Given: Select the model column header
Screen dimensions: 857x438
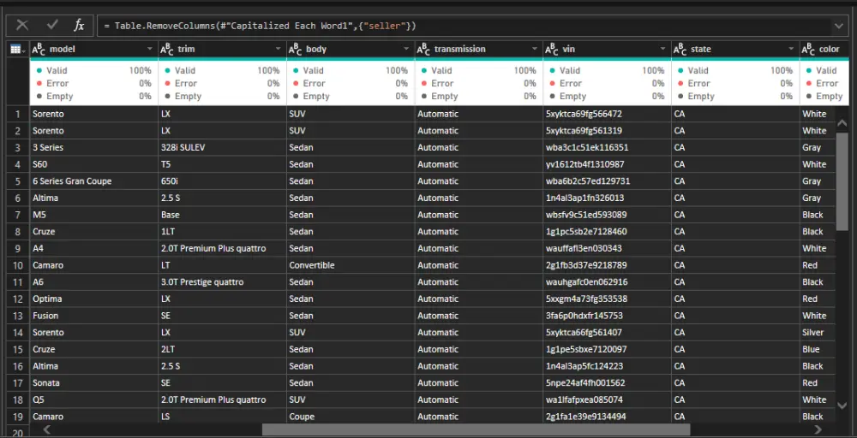Looking at the screenshot, I should pyautogui.click(x=94, y=49).
